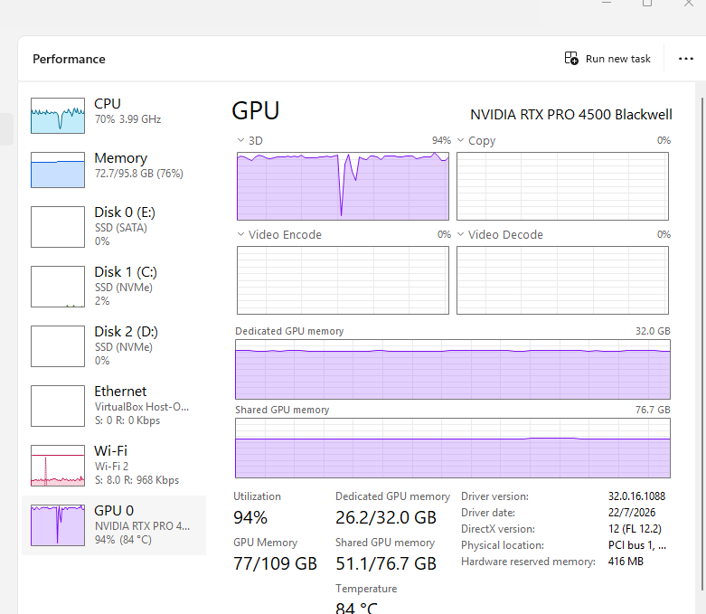
Task: Click the 84 °C temperature reading
Action: click(x=356, y=608)
